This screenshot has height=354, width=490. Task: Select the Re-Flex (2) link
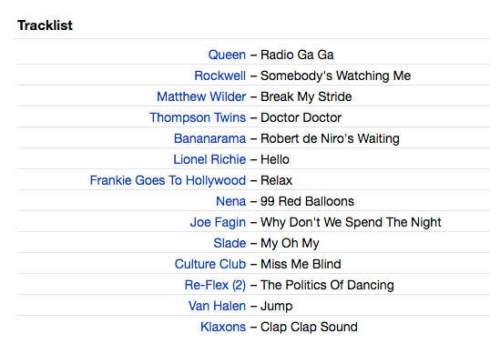pyautogui.click(x=215, y=285)
